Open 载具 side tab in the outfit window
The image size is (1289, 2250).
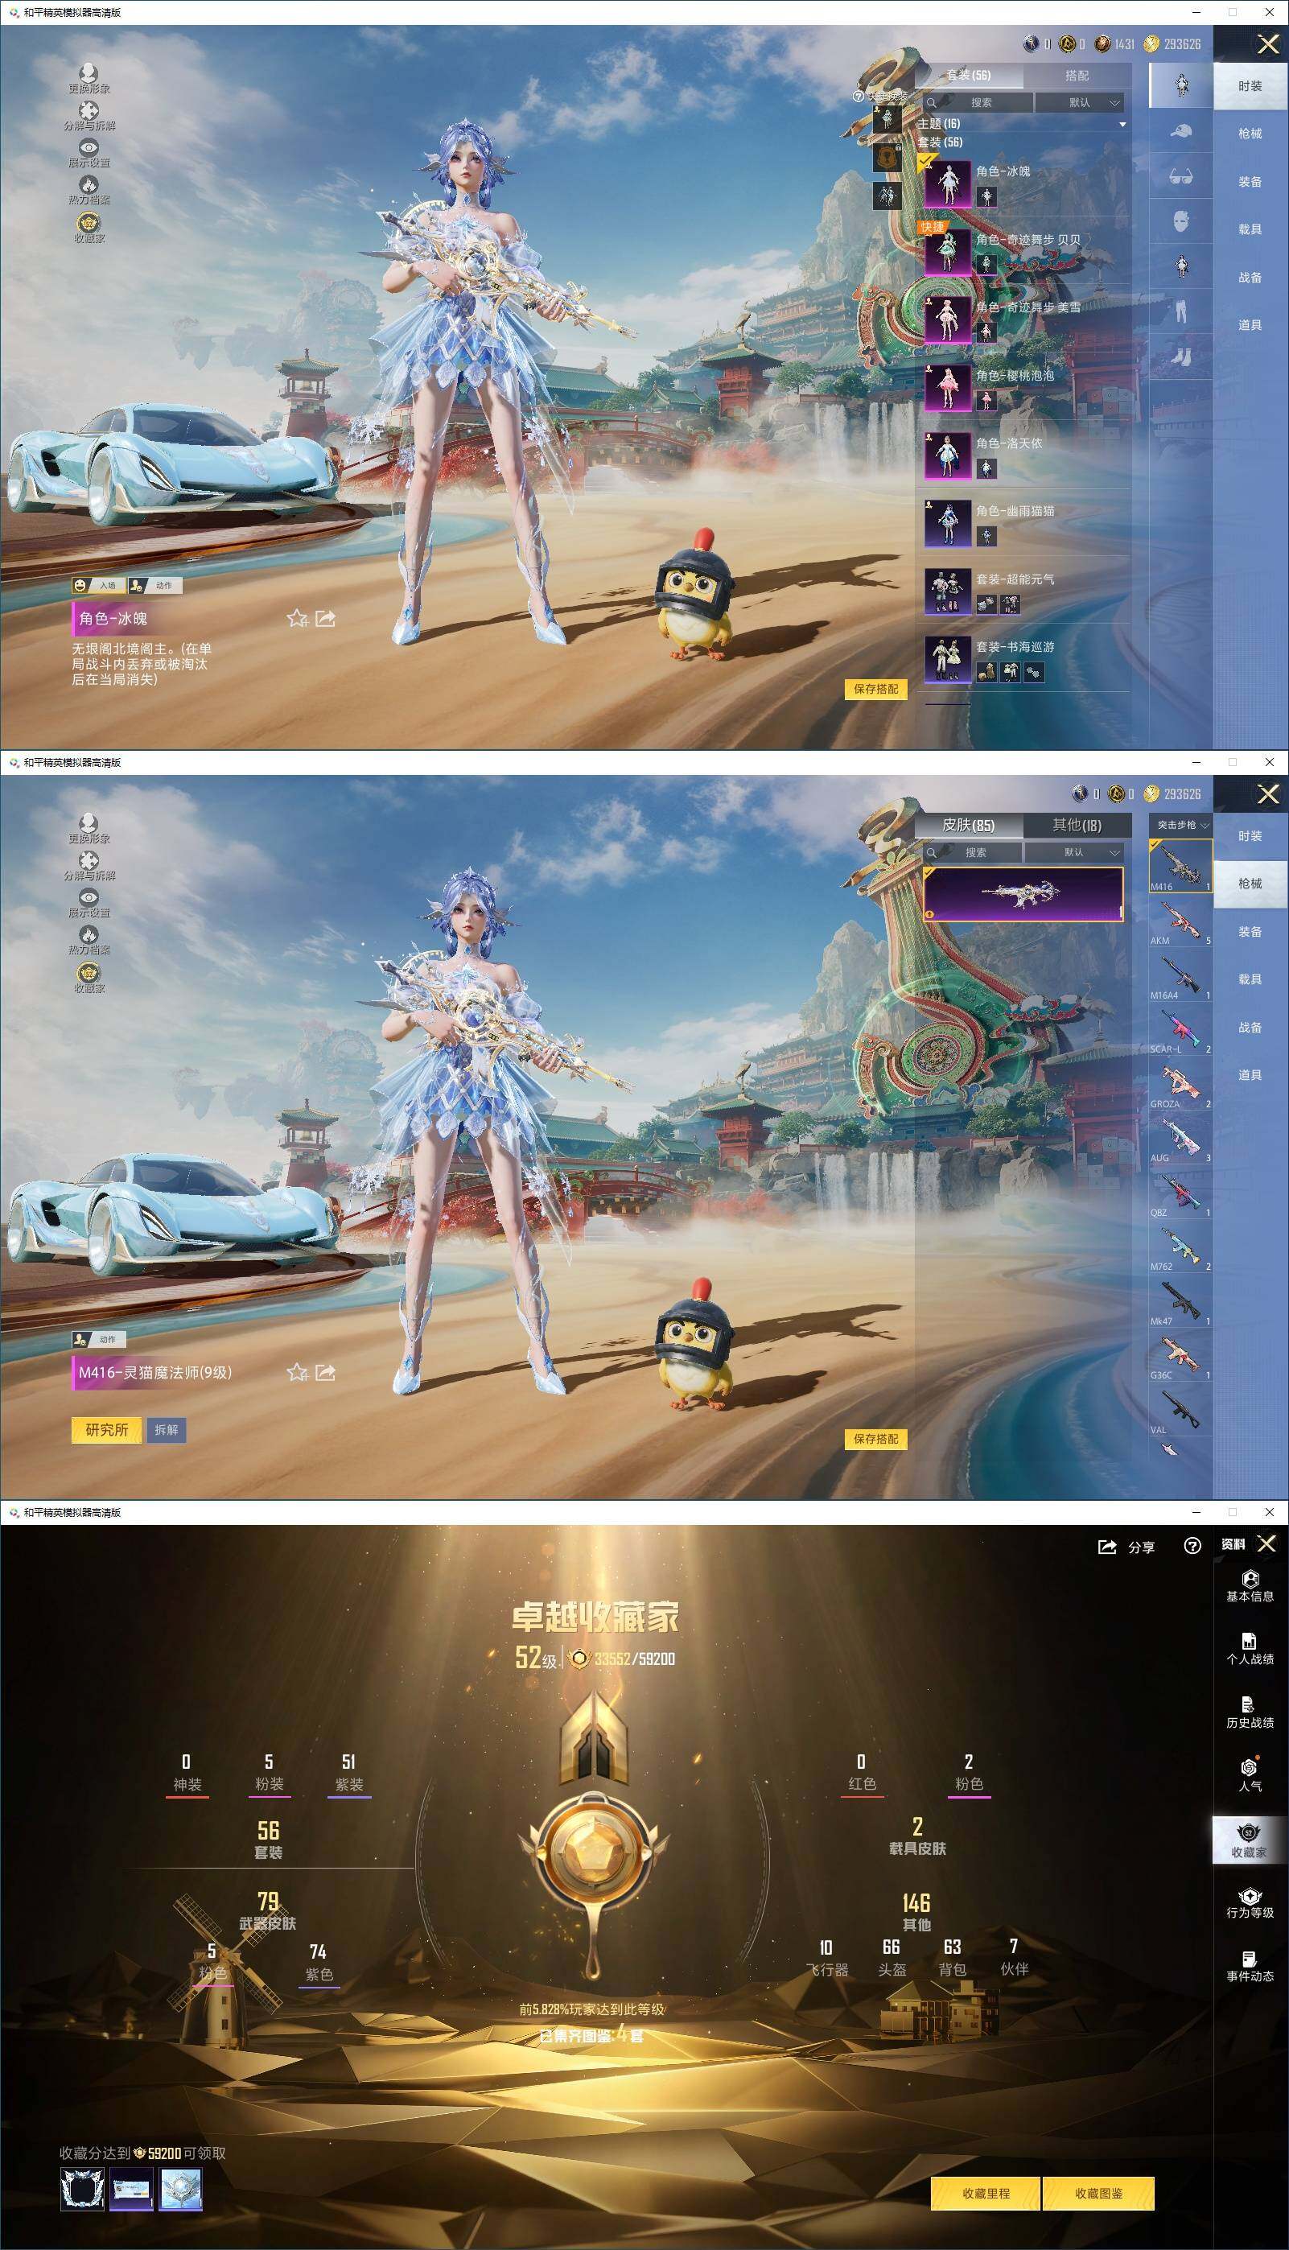(x=1250, y=229)
